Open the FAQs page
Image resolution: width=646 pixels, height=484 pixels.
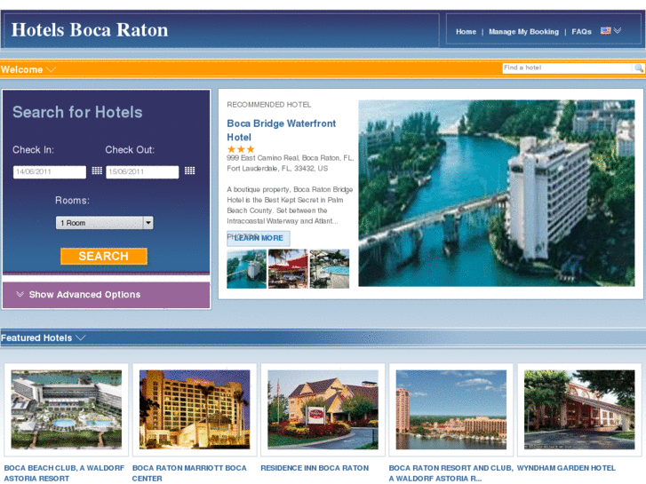pos(581,32)
